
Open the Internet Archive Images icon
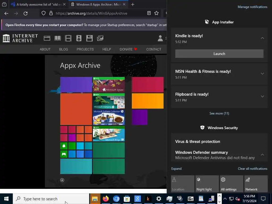tap(100, 38)
